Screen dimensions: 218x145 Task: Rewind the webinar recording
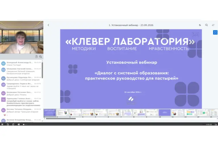[x=8, y=124]
